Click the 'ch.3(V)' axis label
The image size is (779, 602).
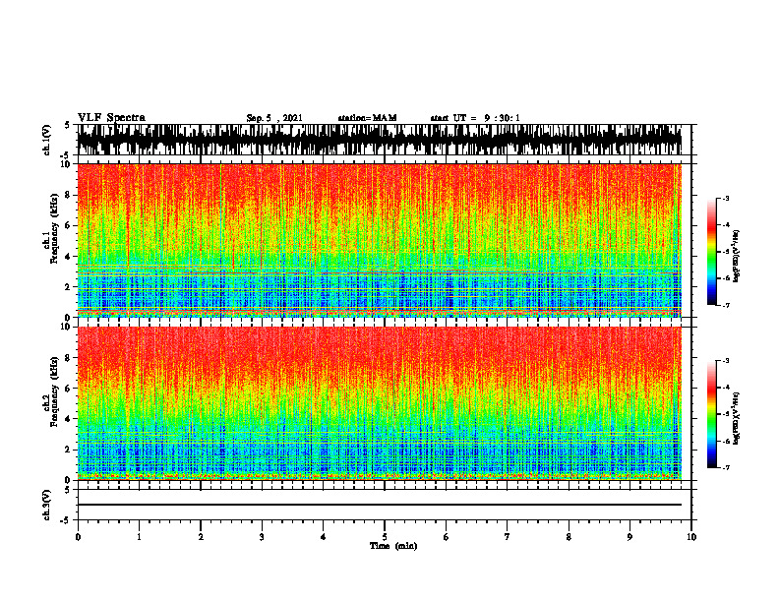(x=47, y=505)
